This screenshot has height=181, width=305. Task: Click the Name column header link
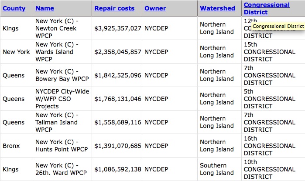pyautogui.click(x=45, y=8)
